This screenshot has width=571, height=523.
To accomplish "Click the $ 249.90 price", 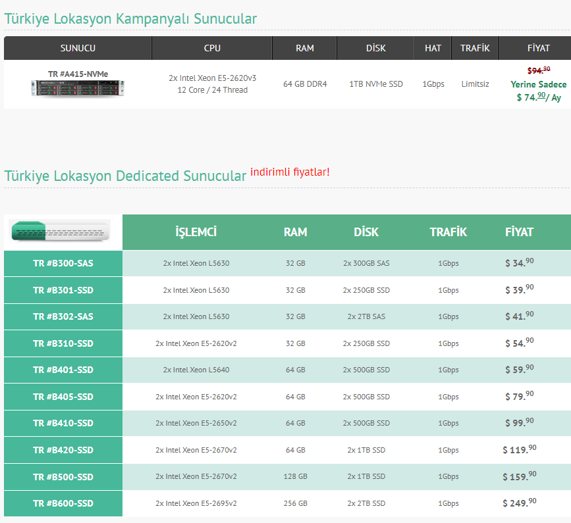I will pos(519,502).
